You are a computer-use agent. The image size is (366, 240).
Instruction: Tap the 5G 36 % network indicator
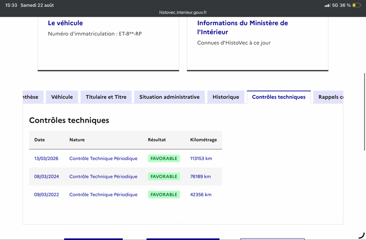pyautogui.click(x=341, y=5)
